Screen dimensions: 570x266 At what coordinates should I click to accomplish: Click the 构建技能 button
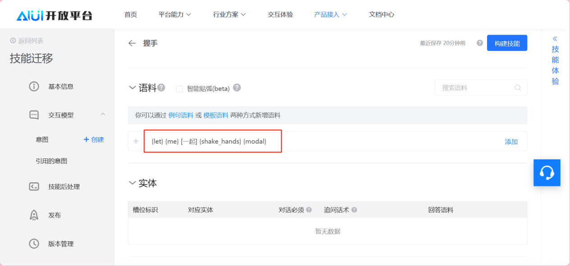507,43
